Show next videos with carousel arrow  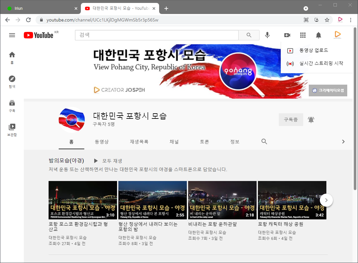pyautogui.click(x=326, y=200)
